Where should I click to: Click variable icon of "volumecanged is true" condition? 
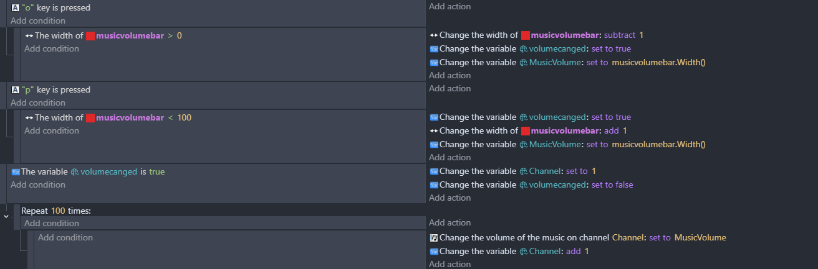(16, 172)
